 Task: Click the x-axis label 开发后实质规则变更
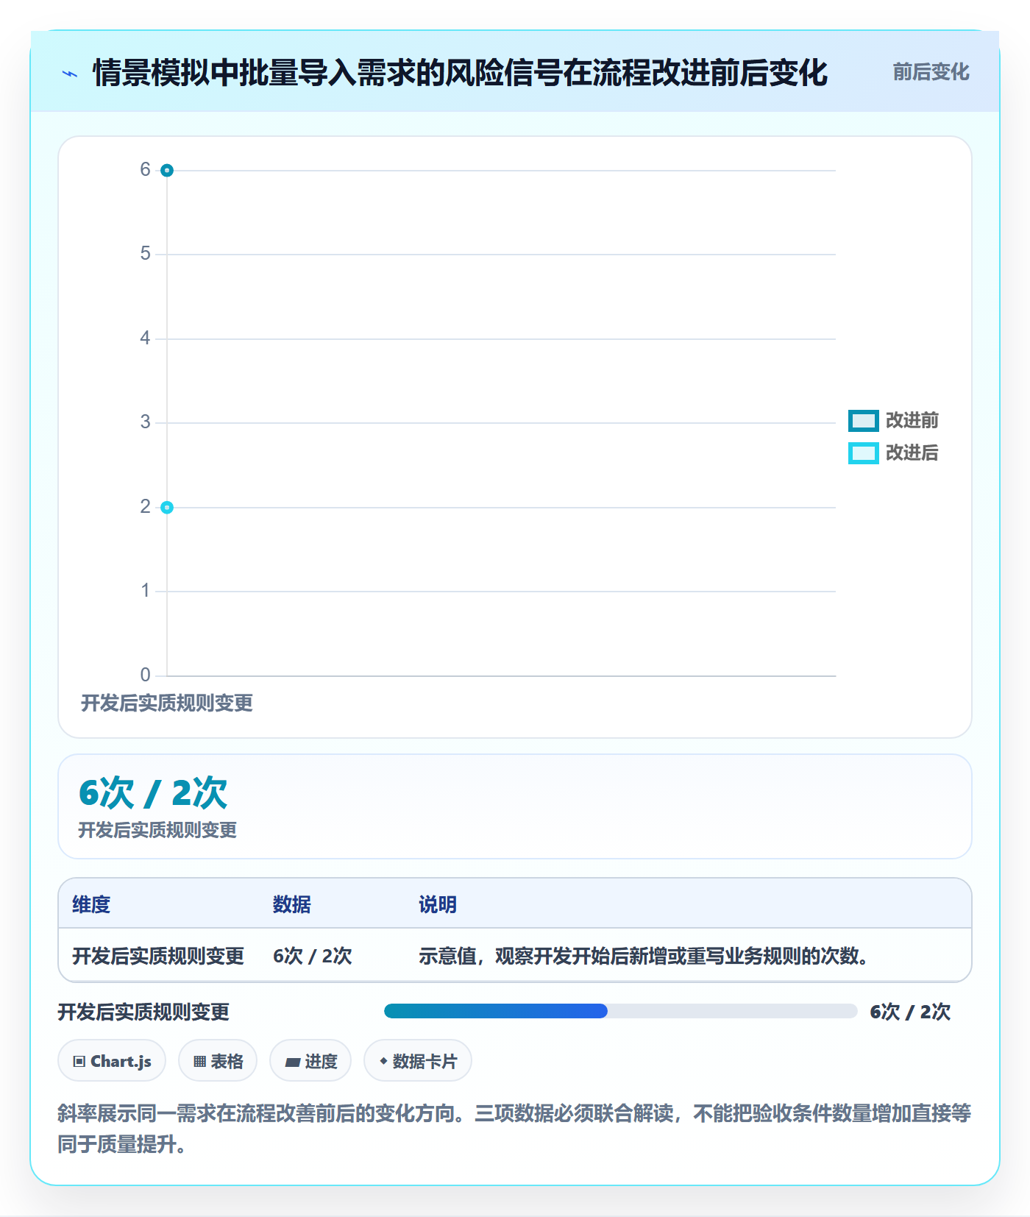167,703
